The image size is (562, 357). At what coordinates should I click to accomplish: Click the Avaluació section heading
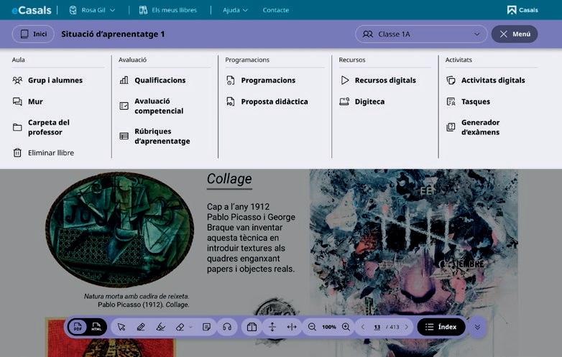[133, 60]
